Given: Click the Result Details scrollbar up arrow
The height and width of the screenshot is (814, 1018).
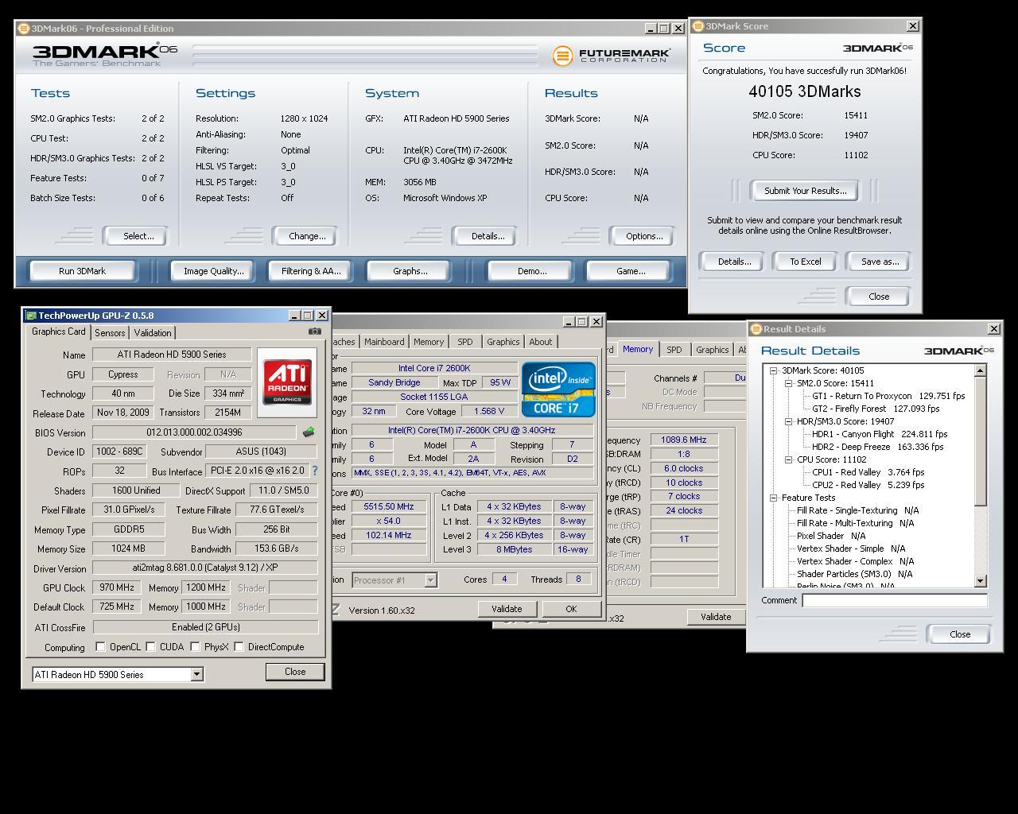Looking at the screenshot, I should (981, 370).
